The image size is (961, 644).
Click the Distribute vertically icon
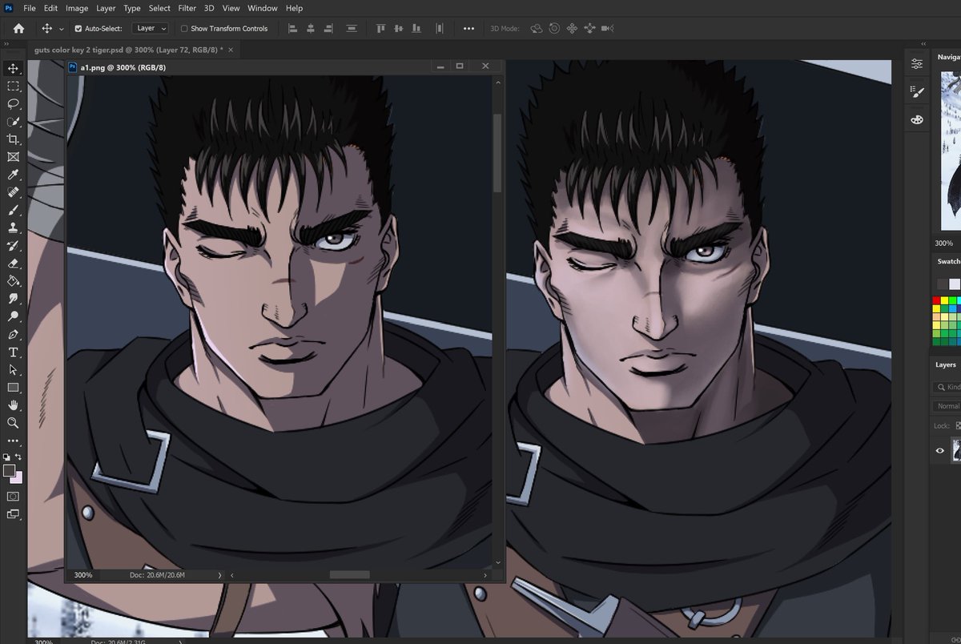(351, 28)
